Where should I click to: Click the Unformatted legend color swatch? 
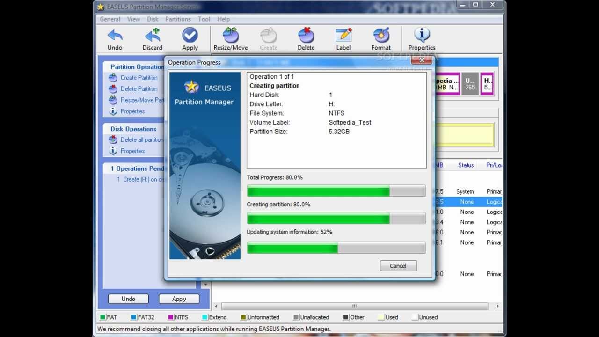click(243, 317)
